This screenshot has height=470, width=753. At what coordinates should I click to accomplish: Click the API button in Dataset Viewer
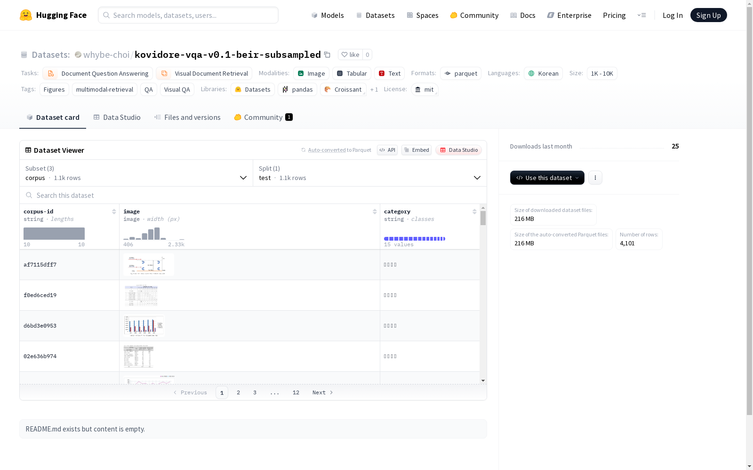click(x=387, y=150)
